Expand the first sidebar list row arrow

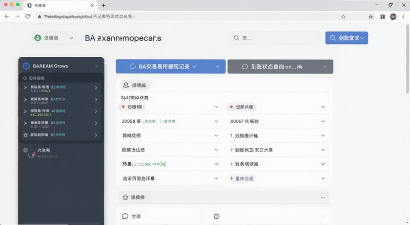pos(25,88)
